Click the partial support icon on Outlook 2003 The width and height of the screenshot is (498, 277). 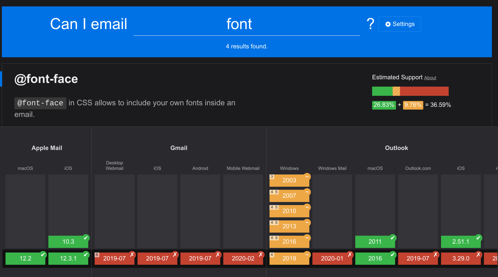(307, 177)
